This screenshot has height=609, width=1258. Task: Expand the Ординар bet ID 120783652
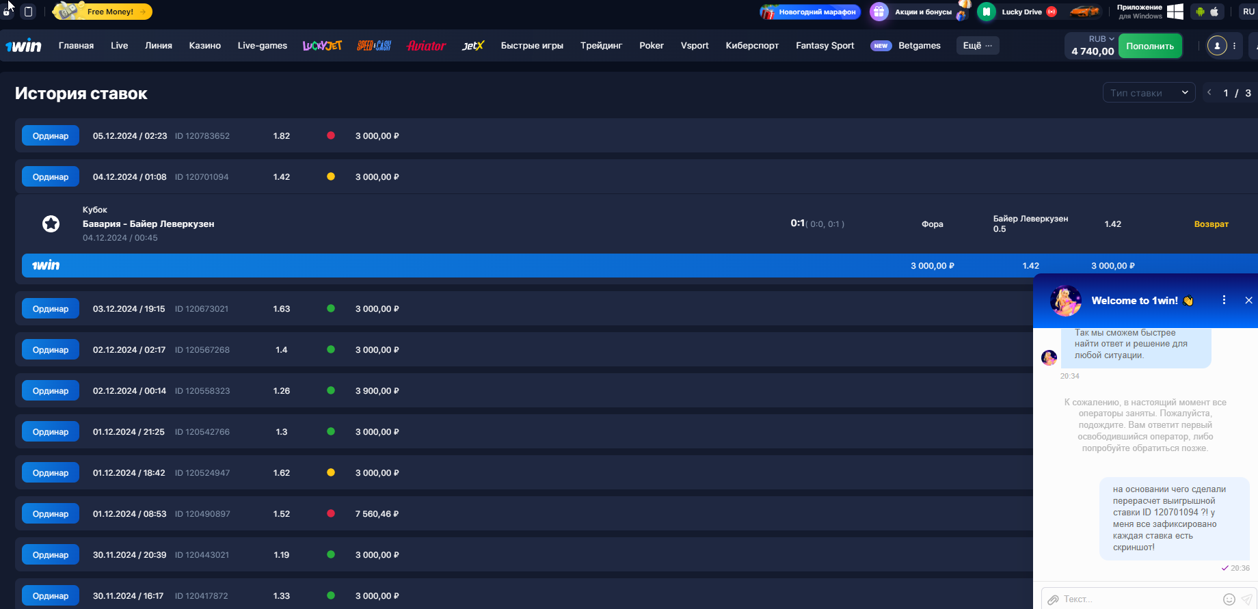coord(51,135)
